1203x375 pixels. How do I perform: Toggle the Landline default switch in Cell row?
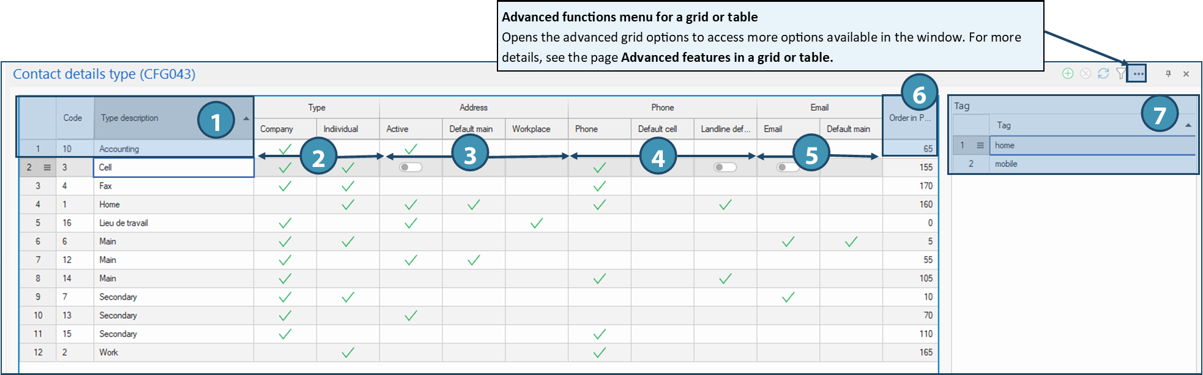(725, 167)
